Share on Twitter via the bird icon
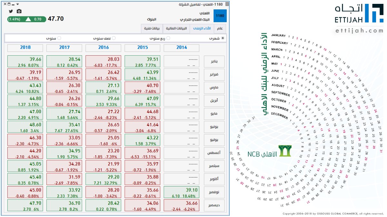The image size is (387, 217). click(11, 11)
